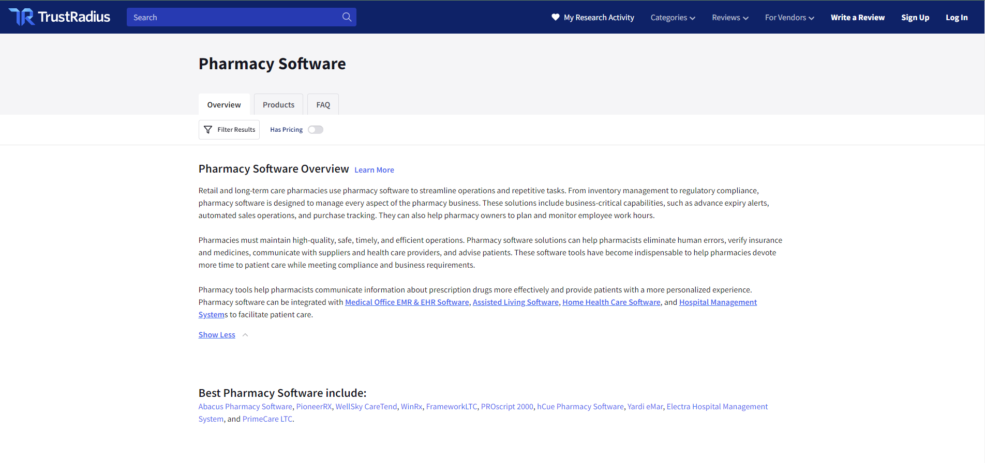Image resolution: width=985 pixels, height=463 pixels.
Task: Click the heart icon by My Research Activity
Action: click(556, 17)
